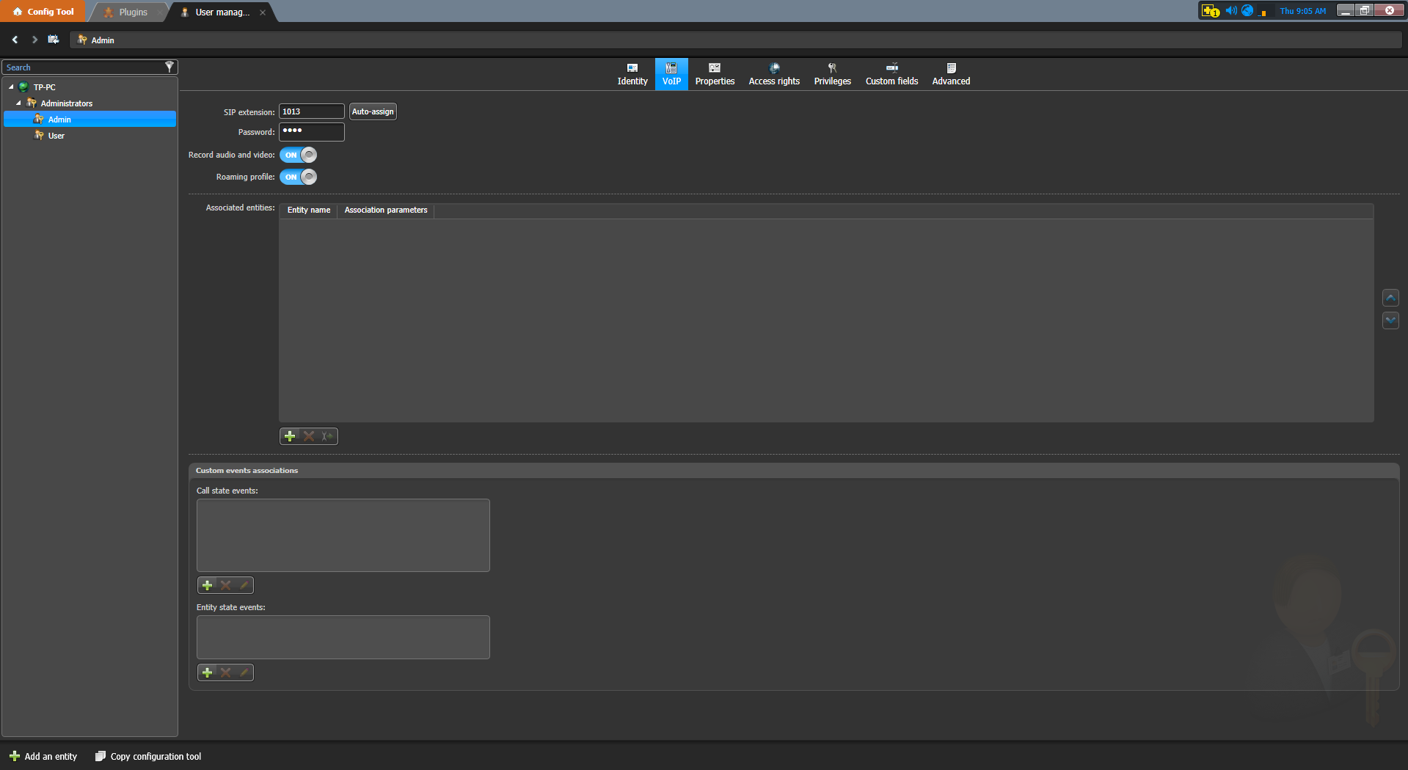Image resolution: width=1408 pixels, height=770 pixels.
Task: Click into the SIP extension field
Action: 311,111
